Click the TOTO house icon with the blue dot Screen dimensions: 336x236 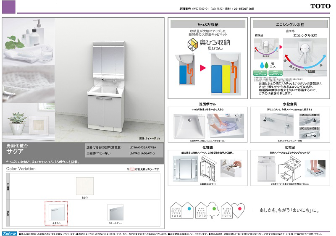[182, 210]
